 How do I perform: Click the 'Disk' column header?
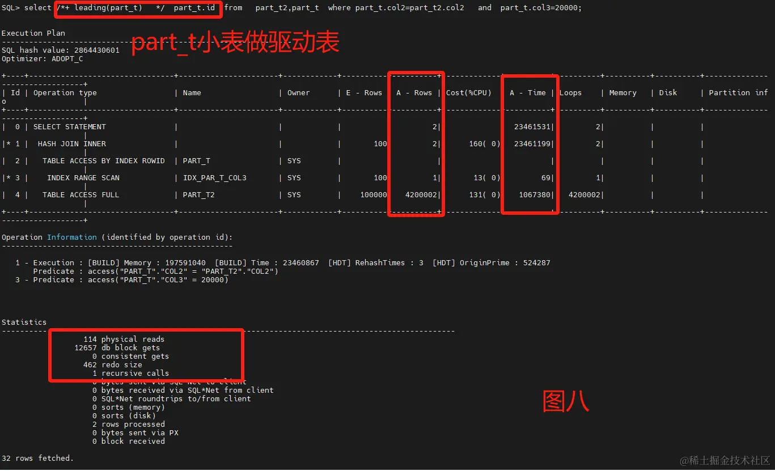coord(668,93)
